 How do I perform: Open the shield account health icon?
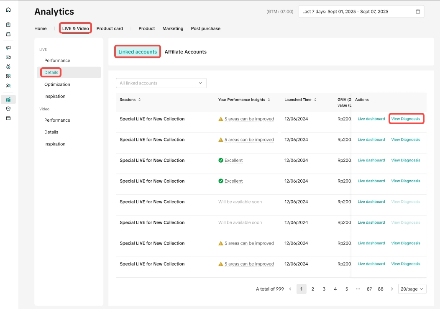click(8, 109)
